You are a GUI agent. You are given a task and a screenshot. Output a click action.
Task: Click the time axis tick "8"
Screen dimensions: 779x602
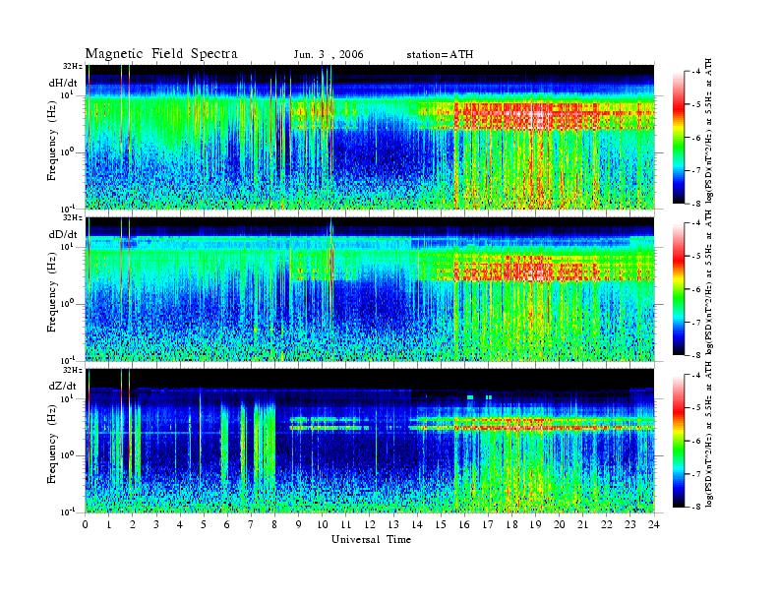274,524
